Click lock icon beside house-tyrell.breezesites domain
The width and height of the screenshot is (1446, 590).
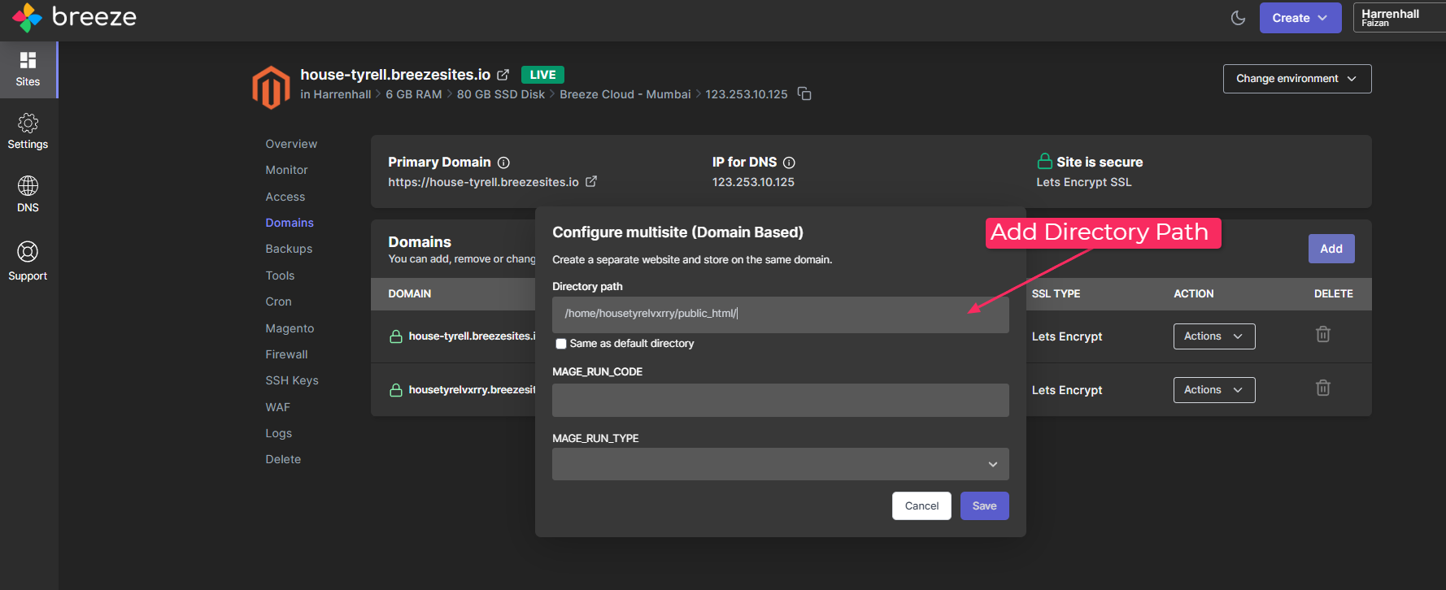[x=396, y=336]
